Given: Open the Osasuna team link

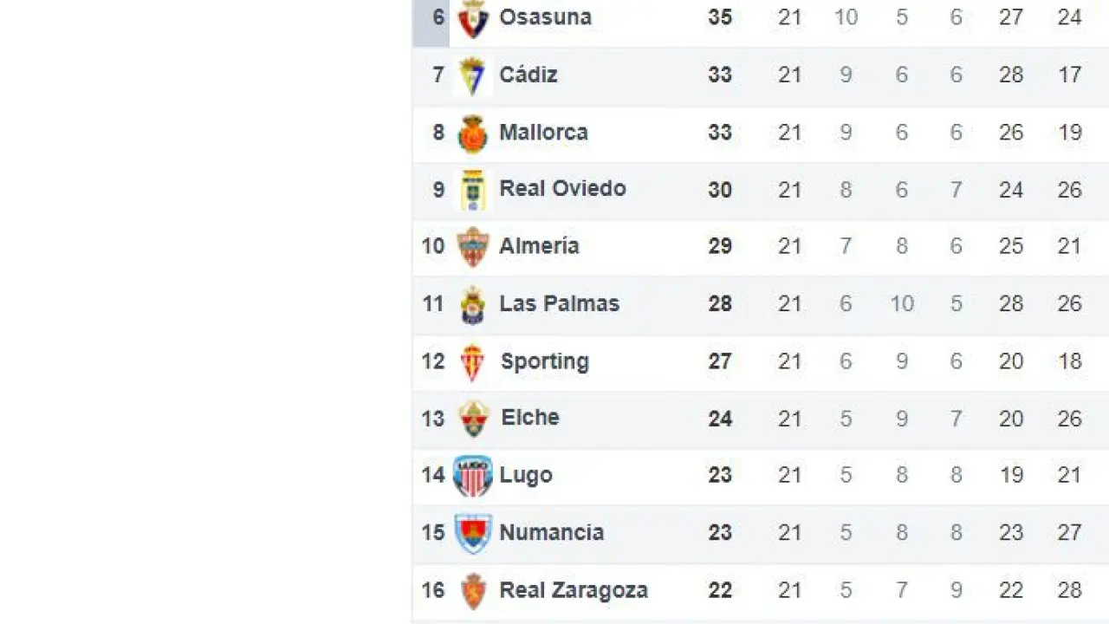Looking at the screenshot, I should click(x=545, y=17).
